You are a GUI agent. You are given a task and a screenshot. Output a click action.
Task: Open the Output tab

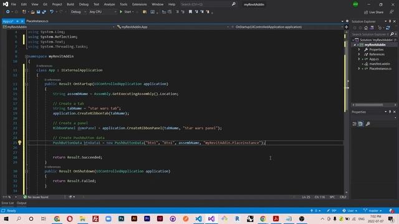coord(21,203)
